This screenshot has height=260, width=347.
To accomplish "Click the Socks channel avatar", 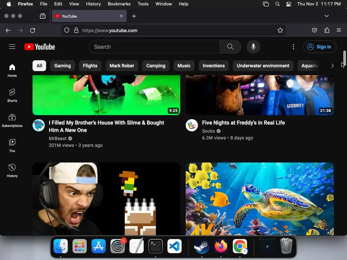I will coord(192,125).
